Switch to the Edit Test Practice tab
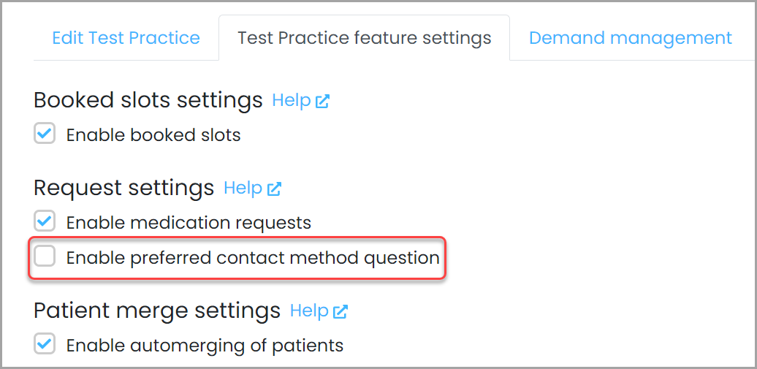The width and height of the screenshot is (757, 369). [x=126, y=38]
